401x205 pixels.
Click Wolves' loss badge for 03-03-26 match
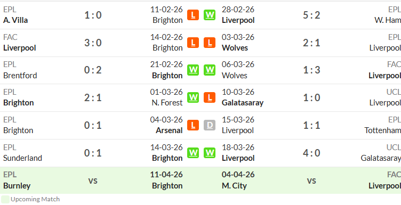click(210, 43)
